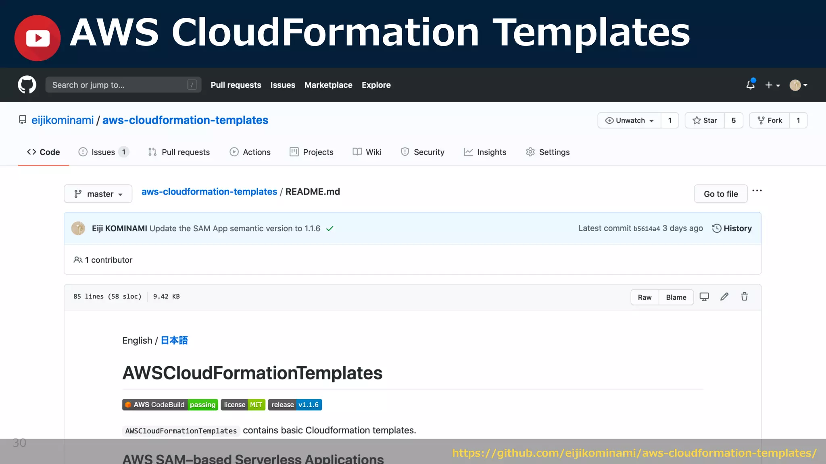Viewport: 826px width, 464px height.
Task: Open the eijikominami profile link
Action: [x=63, y=120]
